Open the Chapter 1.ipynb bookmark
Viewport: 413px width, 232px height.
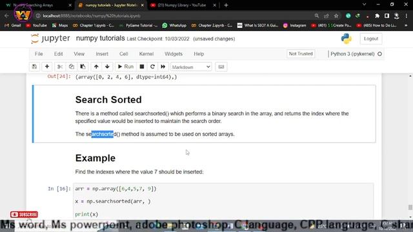[93, 26]
